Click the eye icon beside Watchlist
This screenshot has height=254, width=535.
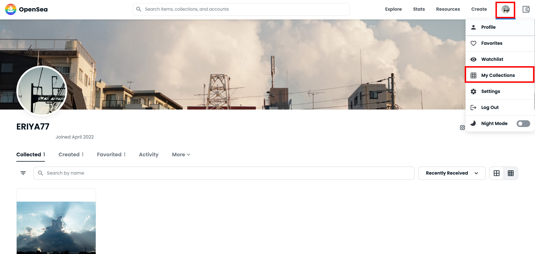473,59
